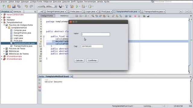Collapse the templatemethod package node
This screenshot has height=108, width=193.
(6, 28)
